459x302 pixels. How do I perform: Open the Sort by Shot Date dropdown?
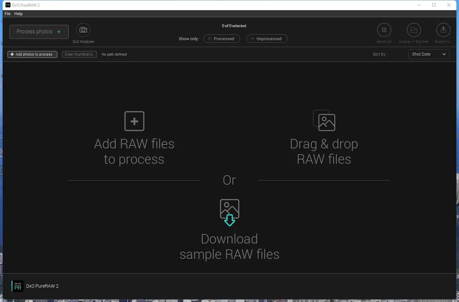[429, 54]
